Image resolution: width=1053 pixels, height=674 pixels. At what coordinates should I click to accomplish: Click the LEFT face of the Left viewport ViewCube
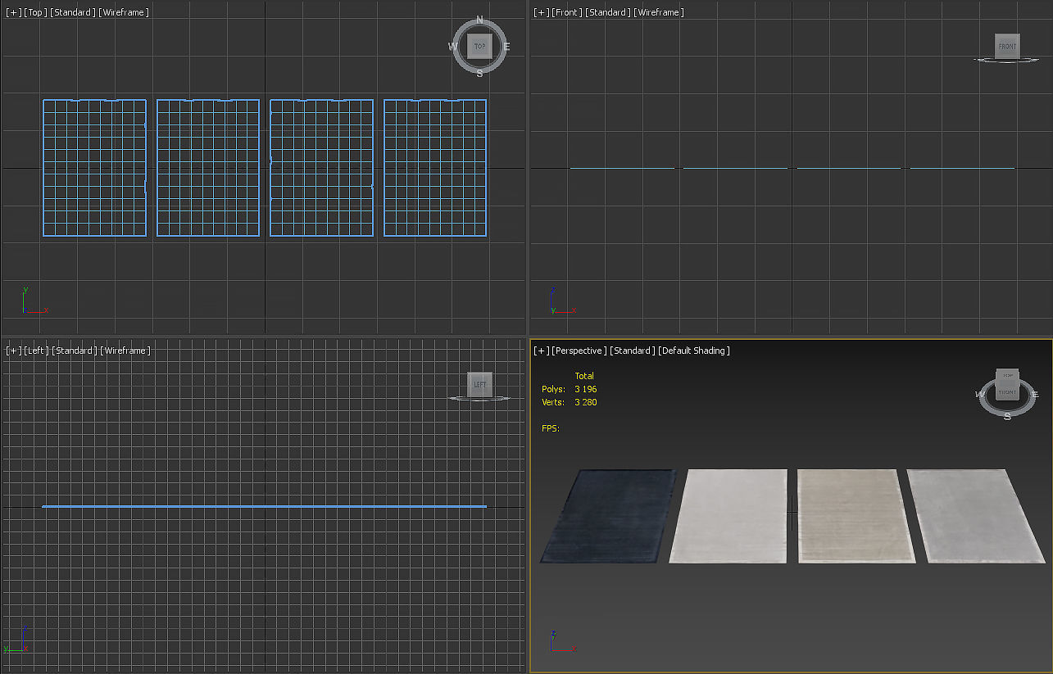pos(479,384)
